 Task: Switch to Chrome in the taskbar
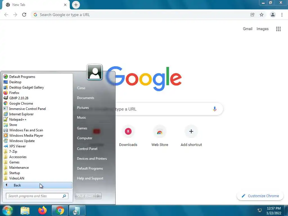point(60,210)
